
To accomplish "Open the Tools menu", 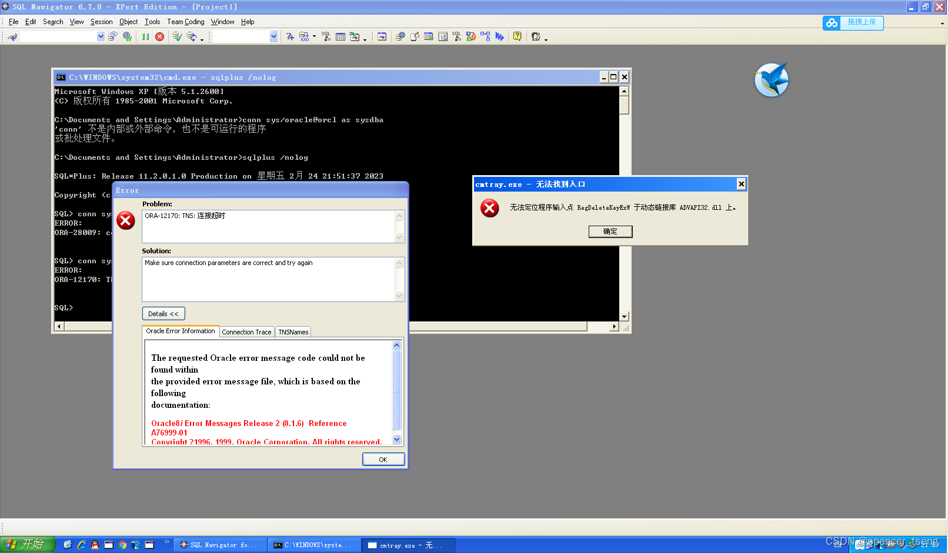I will click(152, 22).
